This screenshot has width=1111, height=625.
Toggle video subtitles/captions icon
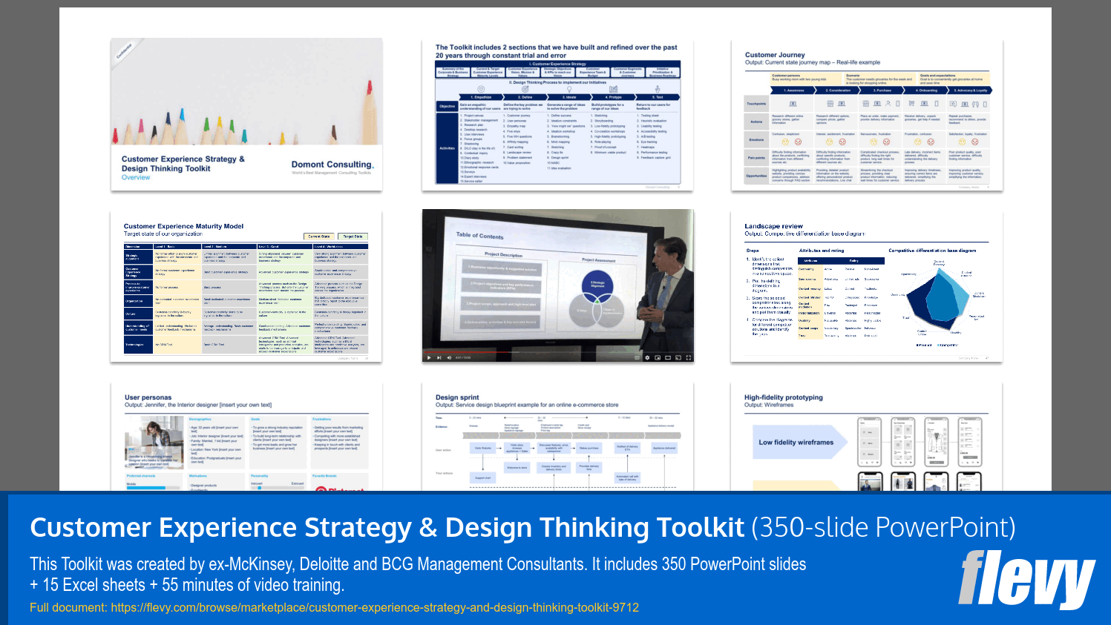[x=637, y=357]
